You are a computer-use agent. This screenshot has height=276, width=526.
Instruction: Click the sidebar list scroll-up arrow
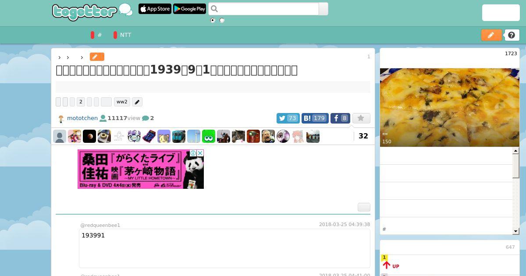click(x=516, y=151)
